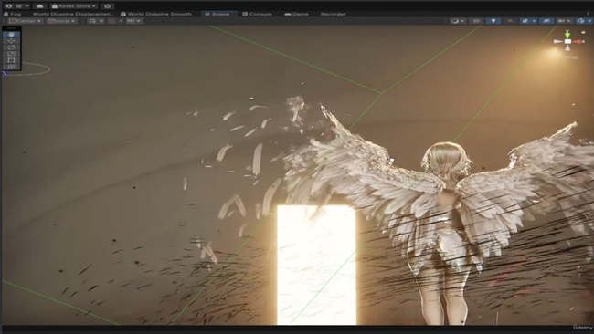Select the Move tool
The image size is (594, 334).
click(x=11, y=40)
